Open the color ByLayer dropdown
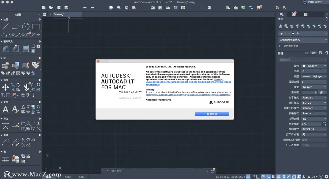Viewport: 329px width, 179px height. pos(314,66)
